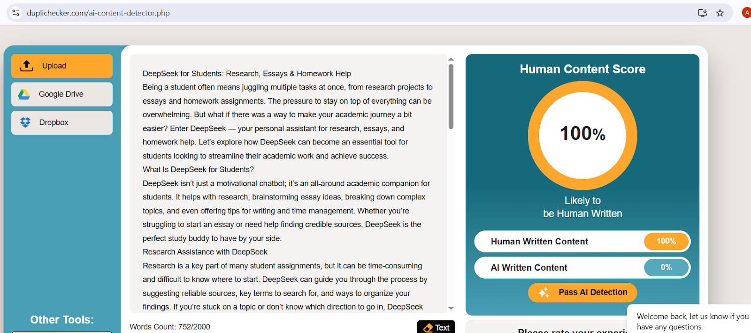
Task: Click the Dropbox logo icon
Action: (25, 122)
